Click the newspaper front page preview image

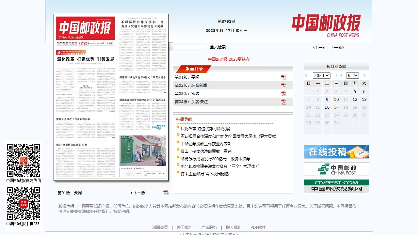coord(111,97)
